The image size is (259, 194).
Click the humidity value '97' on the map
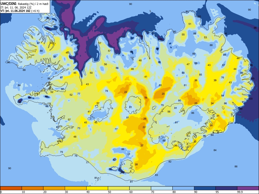110,169
